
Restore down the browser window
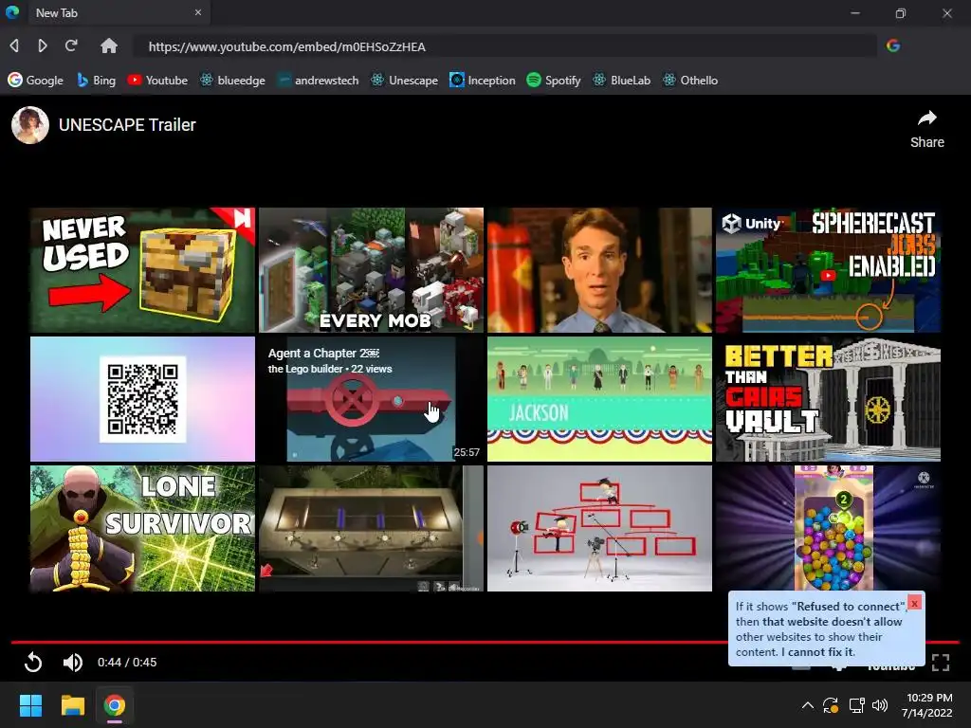coord(901,12)
